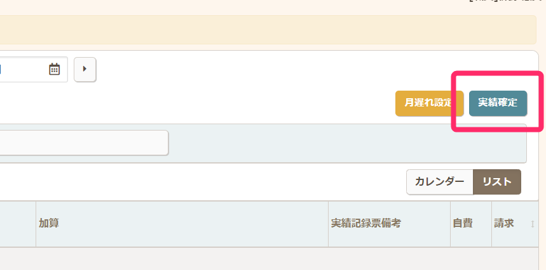Click the date input field
Viewport: 546px width, 270px height.
click(22, 69)
